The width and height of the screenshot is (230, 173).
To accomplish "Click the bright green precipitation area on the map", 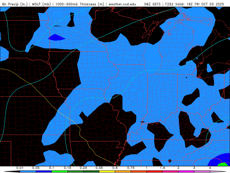I will click(223, 164).
